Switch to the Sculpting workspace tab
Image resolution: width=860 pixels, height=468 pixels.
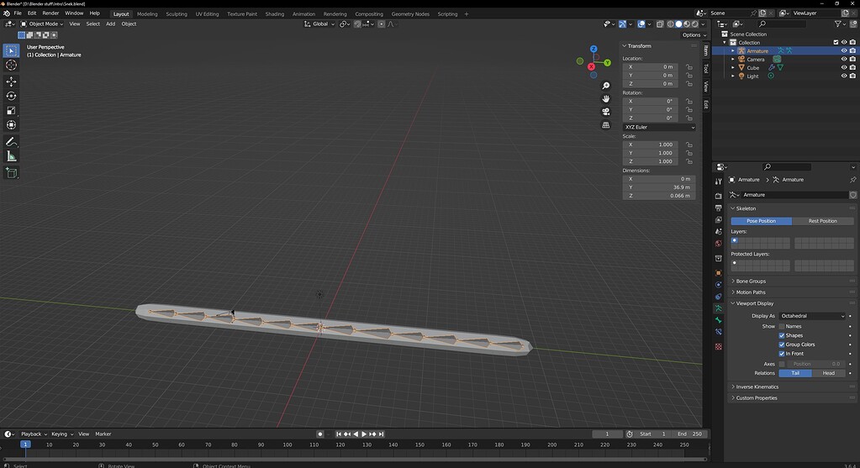pyautogui.click(x=176, y=13)
